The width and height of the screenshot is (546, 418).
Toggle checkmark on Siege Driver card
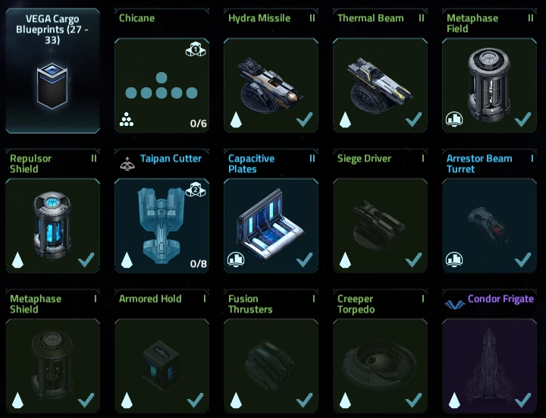pos(414,260)
